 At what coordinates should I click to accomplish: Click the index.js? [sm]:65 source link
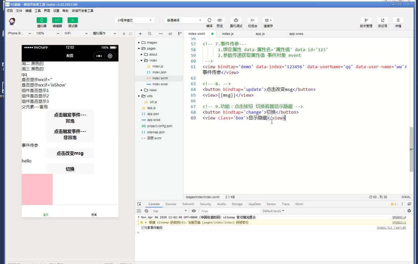pyautogui.click(x=391, y=228)
